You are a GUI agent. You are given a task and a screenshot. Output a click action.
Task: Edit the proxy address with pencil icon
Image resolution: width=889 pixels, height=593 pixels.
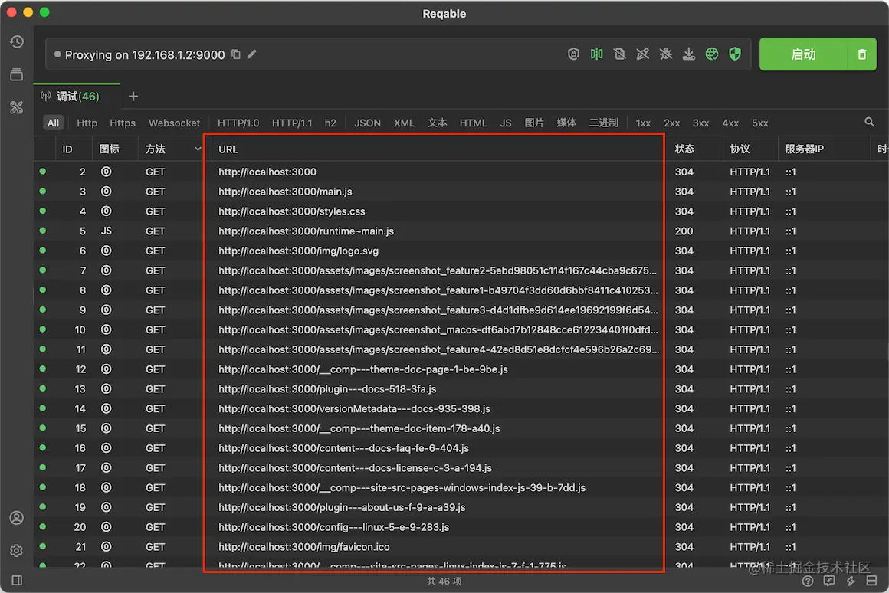tap(251, 54)
